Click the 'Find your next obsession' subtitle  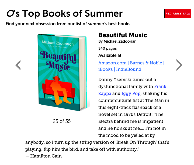click(68, 24)
